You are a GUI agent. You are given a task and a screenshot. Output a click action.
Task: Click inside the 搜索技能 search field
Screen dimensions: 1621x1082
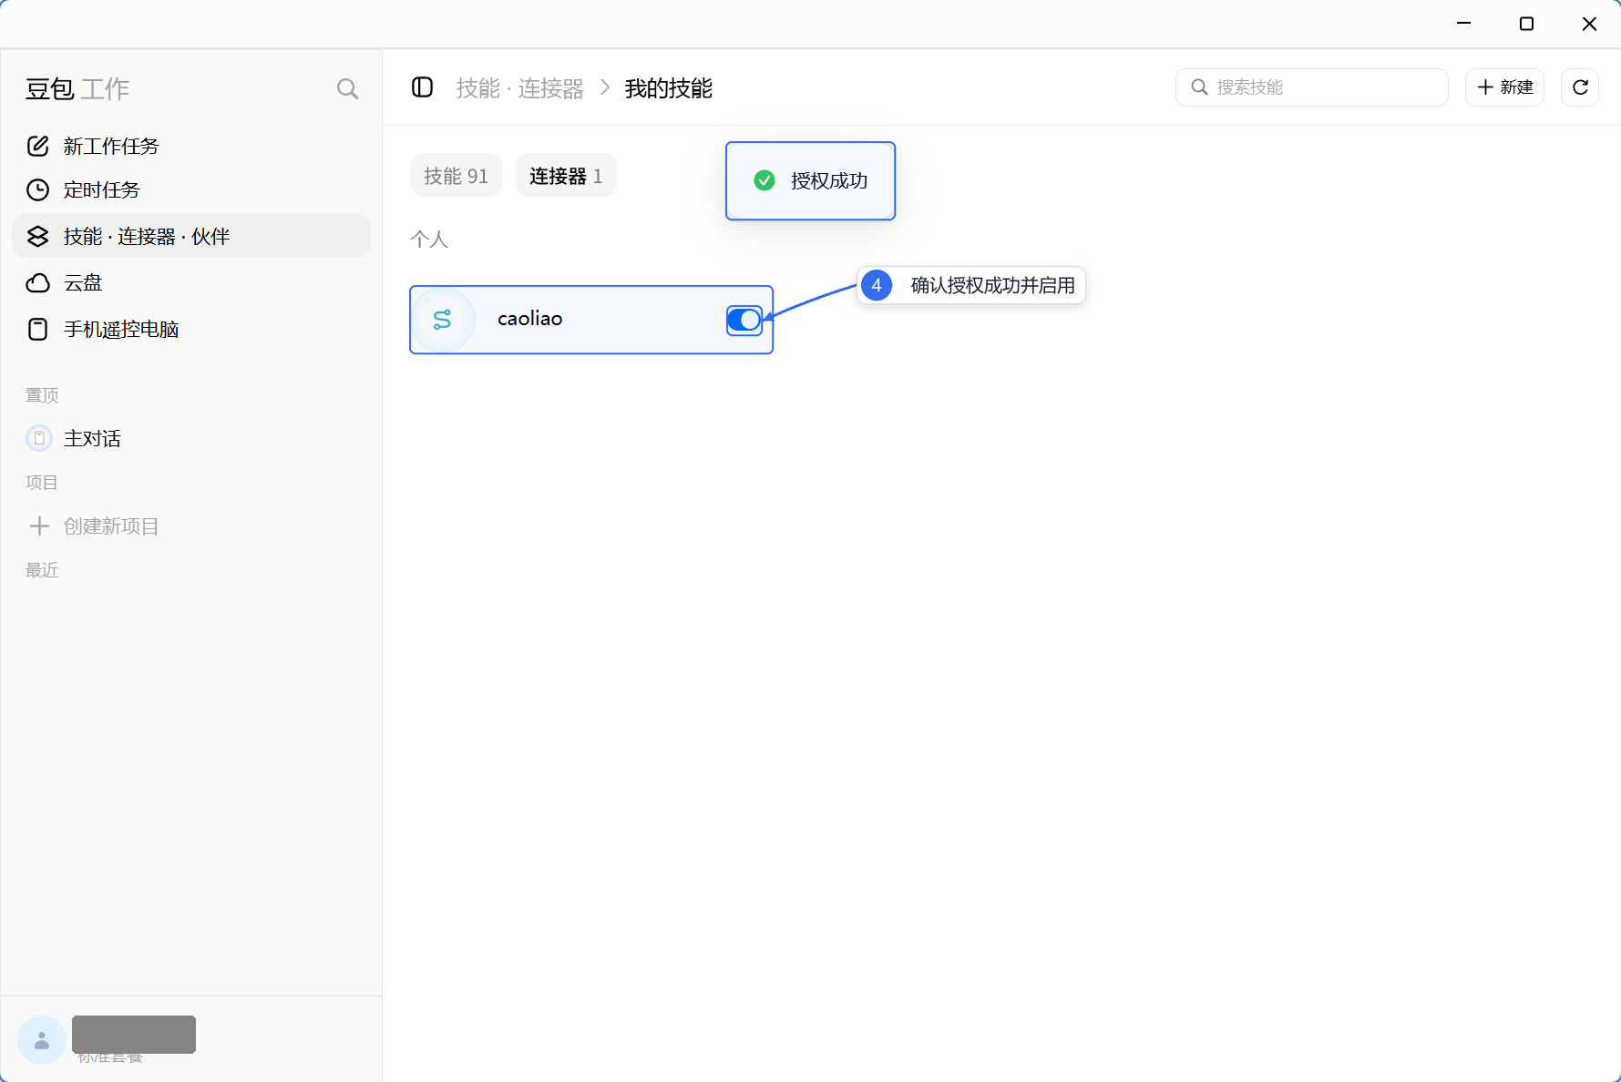1312,87
